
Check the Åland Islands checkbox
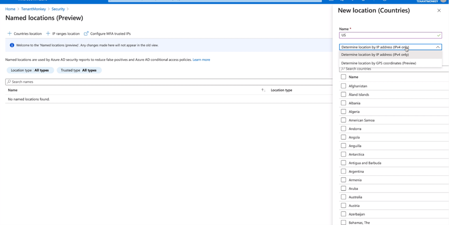pyautogui.click(x=343, y=94)
